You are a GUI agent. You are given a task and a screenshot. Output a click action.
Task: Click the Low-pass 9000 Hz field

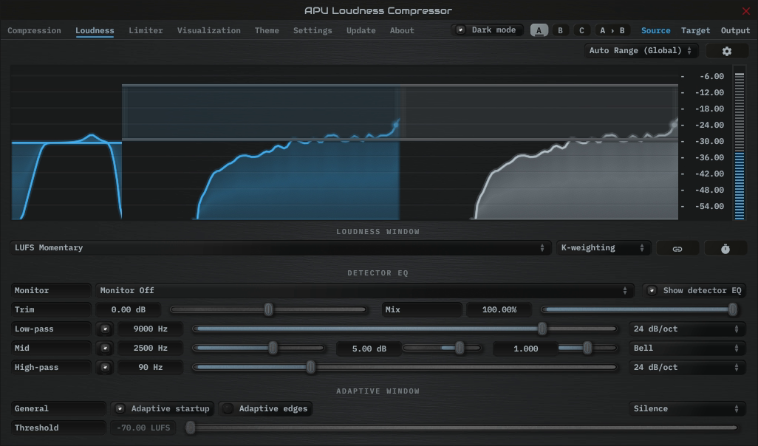pos(150,329)
